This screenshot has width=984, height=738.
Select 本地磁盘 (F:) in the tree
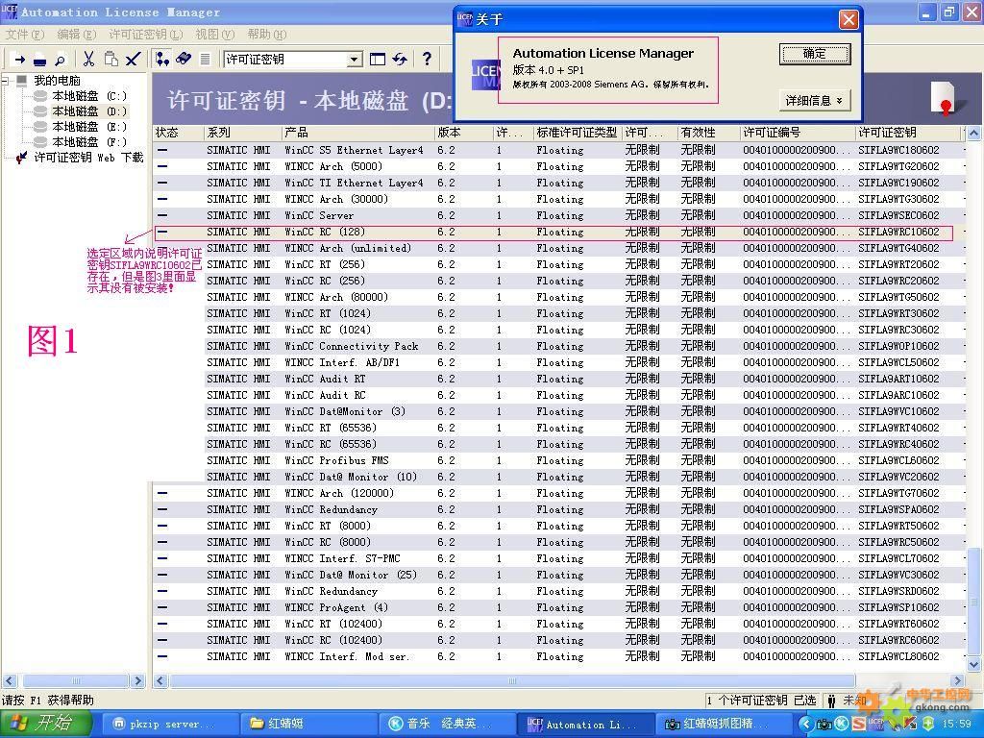(x=89, y=142)
